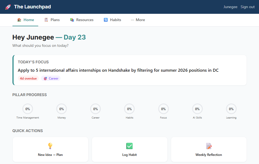Viewport: 259px width, 164px height.
Task: Open the lightbulb icon on New Idea card
Action: 50,146
